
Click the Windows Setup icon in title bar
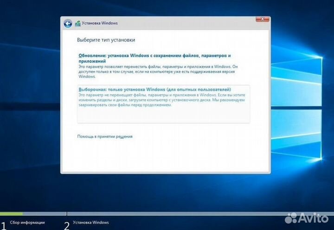(x=78, y=24)
